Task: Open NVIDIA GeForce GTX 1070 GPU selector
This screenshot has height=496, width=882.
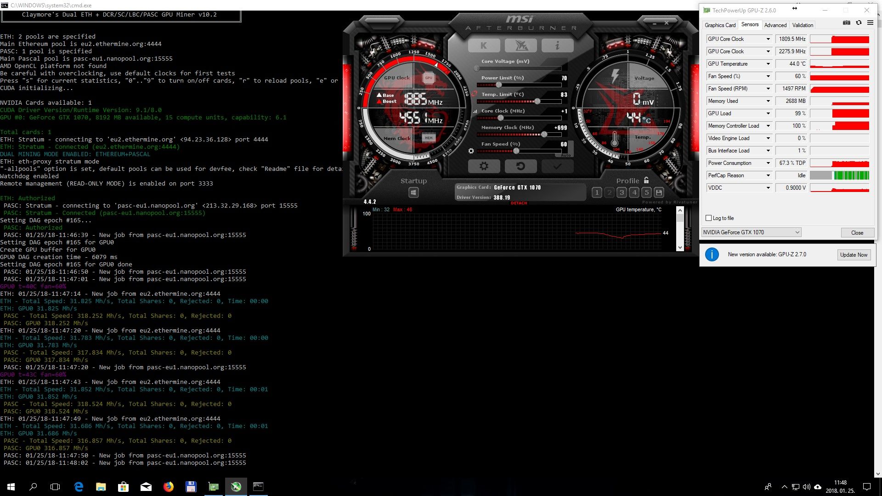Action: tap(751, 232)
